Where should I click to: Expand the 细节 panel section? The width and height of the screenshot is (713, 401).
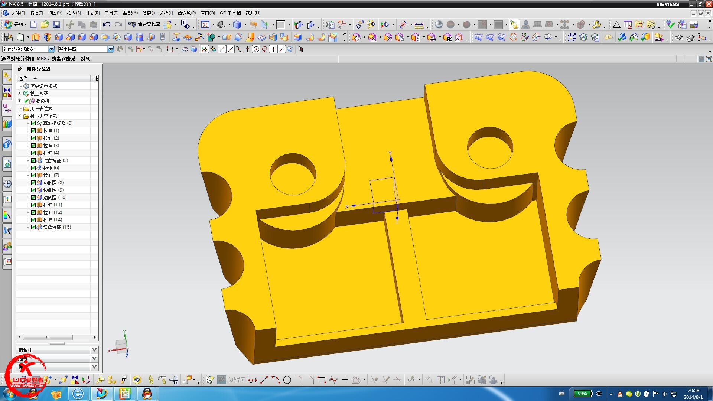coord(94,358)
